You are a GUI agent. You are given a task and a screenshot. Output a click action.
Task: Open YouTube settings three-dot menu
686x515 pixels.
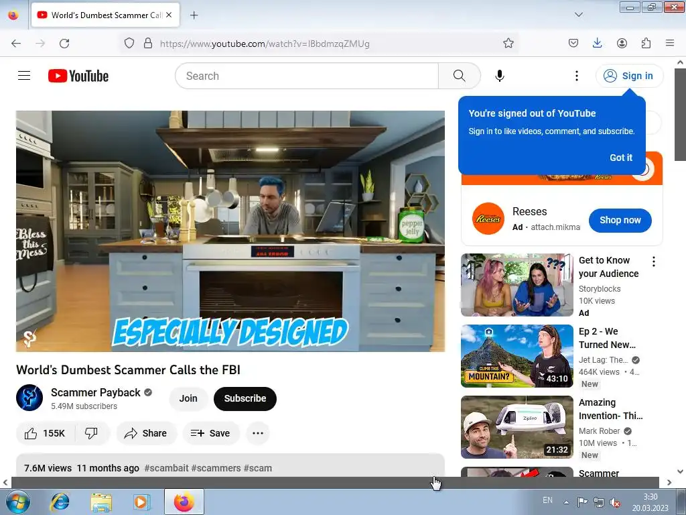pos(577,76)
